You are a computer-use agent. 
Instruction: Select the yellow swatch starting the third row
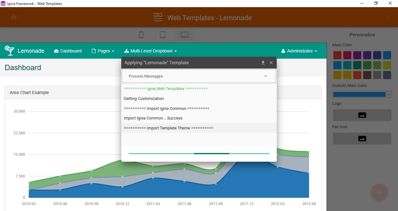pyautogui.click(x=337, y=75)
